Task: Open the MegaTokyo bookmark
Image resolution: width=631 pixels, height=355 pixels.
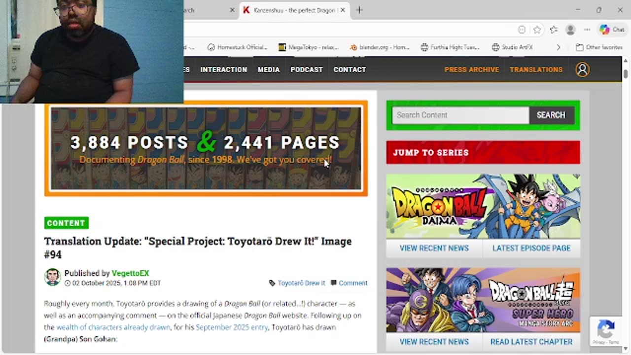Action: 309,47
